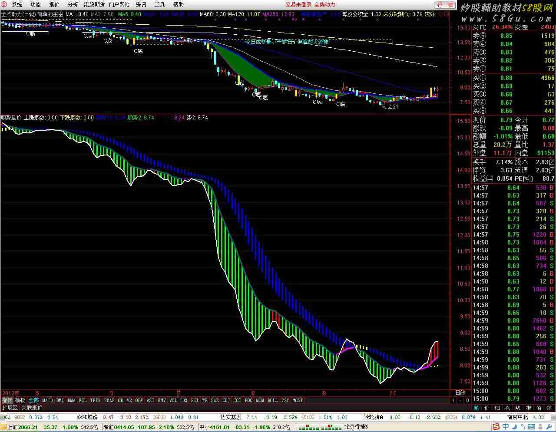This screenshot has height=432, width=556.
Task: Click the app logo icon at top-left
Action: pos(4,4)
